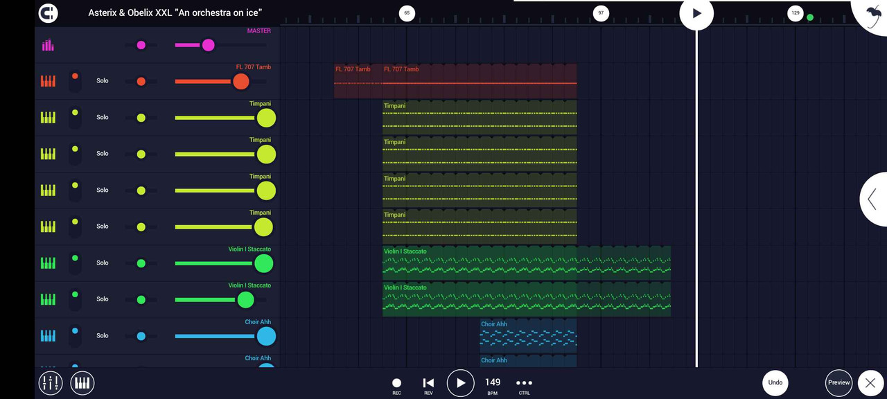Start recording with the REC button
The image size is (887, 399).
point(396,386)
